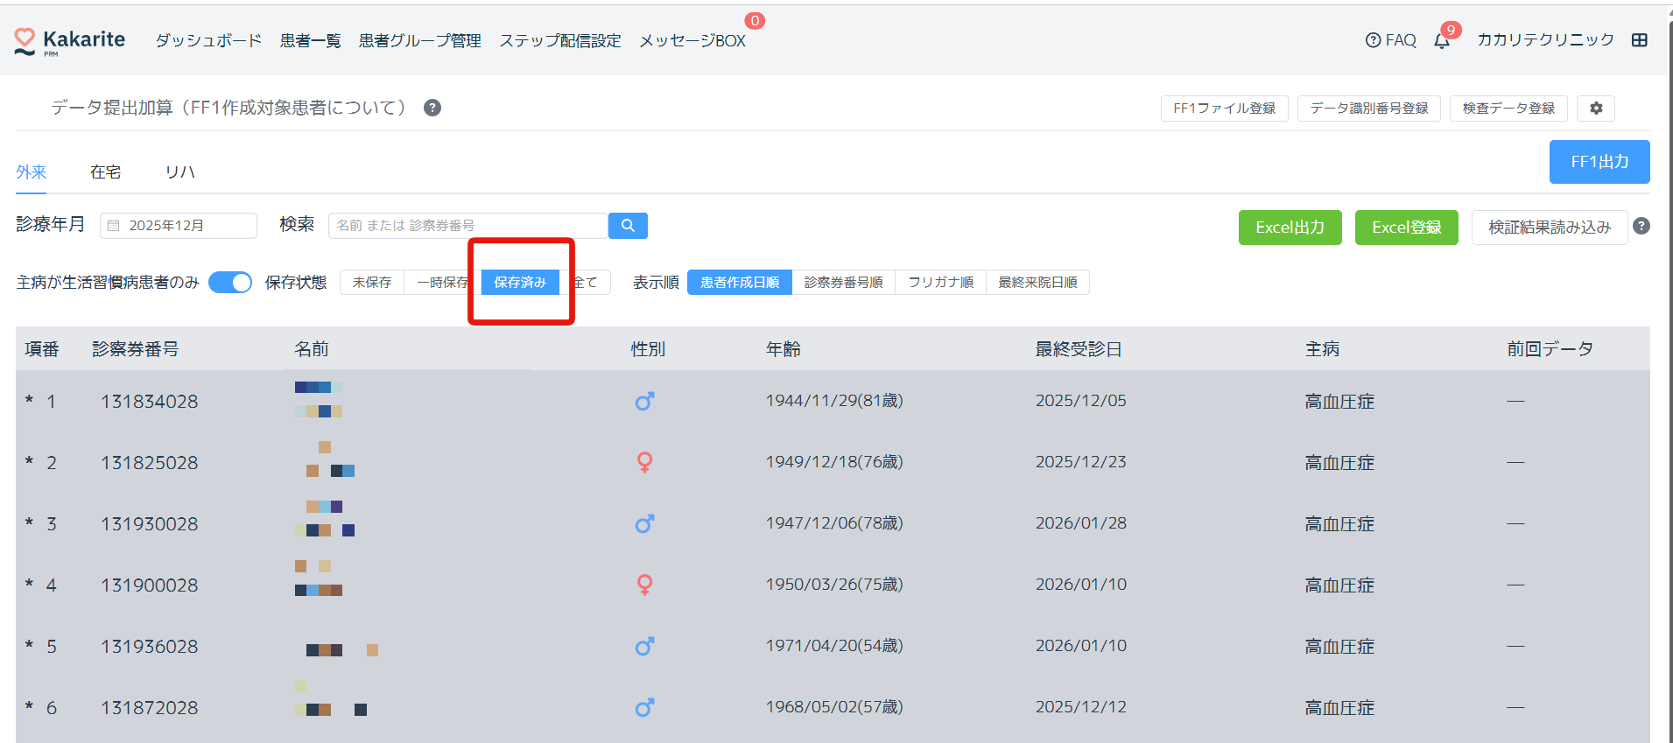The image size is (1673, 743).
Task: Click help icon beside page title
Action: [x=432, y=108]
